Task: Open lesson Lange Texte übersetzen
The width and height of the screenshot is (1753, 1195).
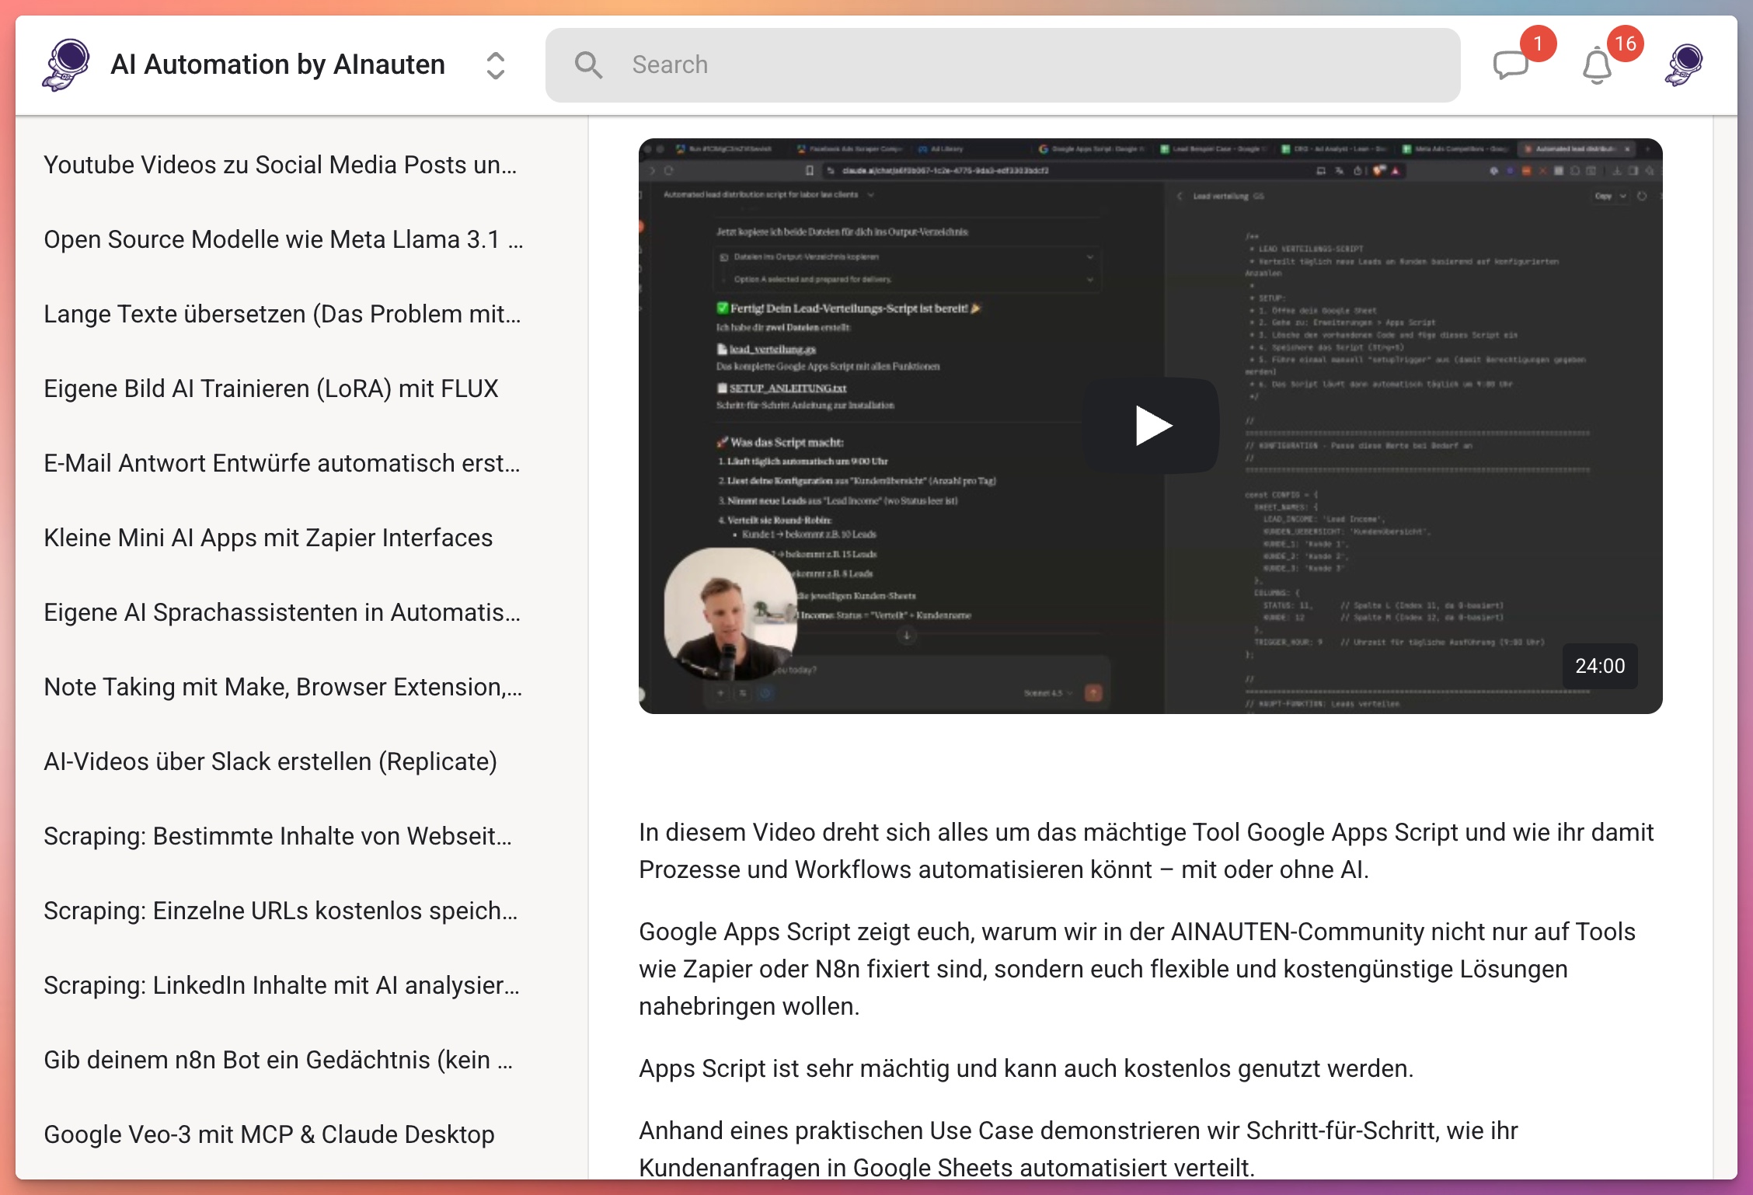Action: (x=283, y=314)
